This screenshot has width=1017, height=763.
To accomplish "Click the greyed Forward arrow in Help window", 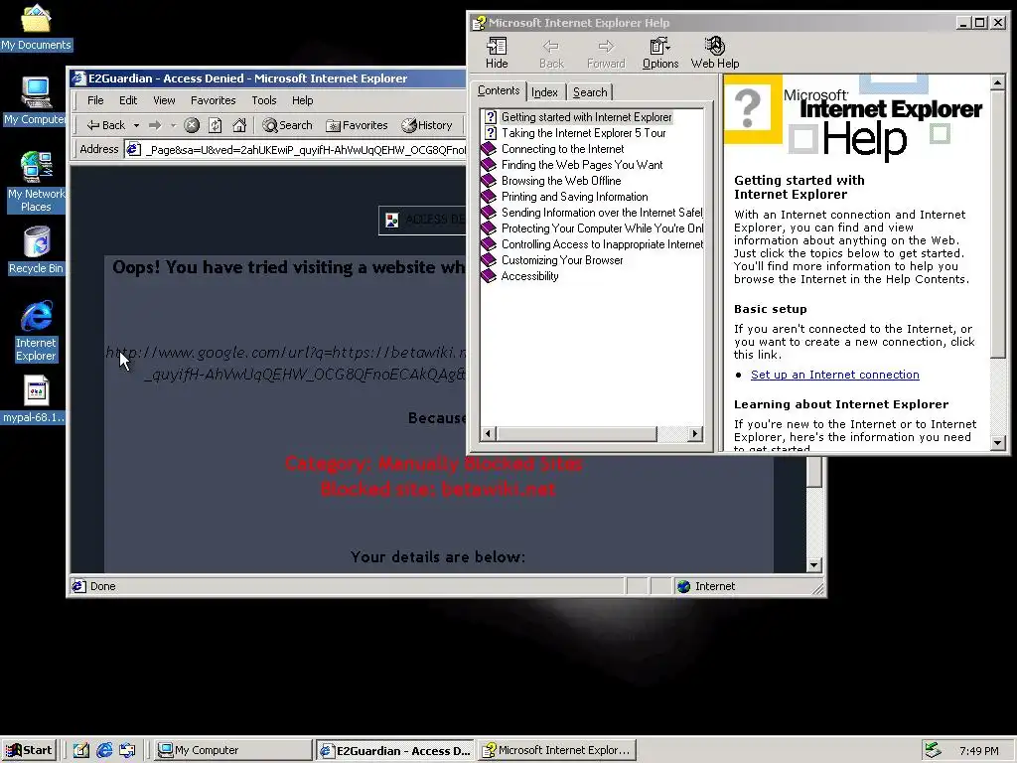I will 606,53.
